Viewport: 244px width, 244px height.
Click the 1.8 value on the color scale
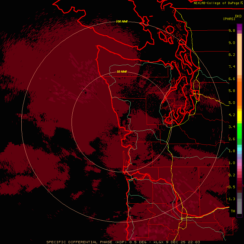click(232, 151)
